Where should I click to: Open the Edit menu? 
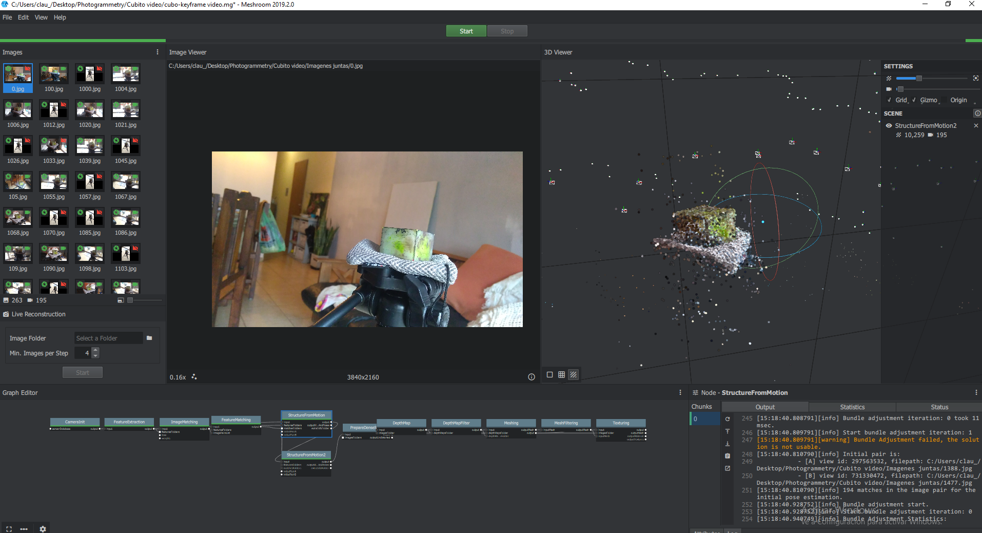[23, 17]
